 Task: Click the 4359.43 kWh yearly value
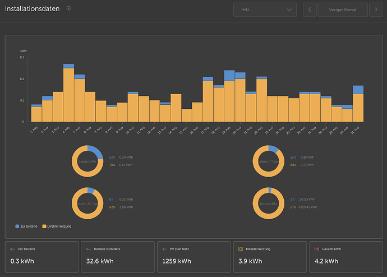[307, 207]
